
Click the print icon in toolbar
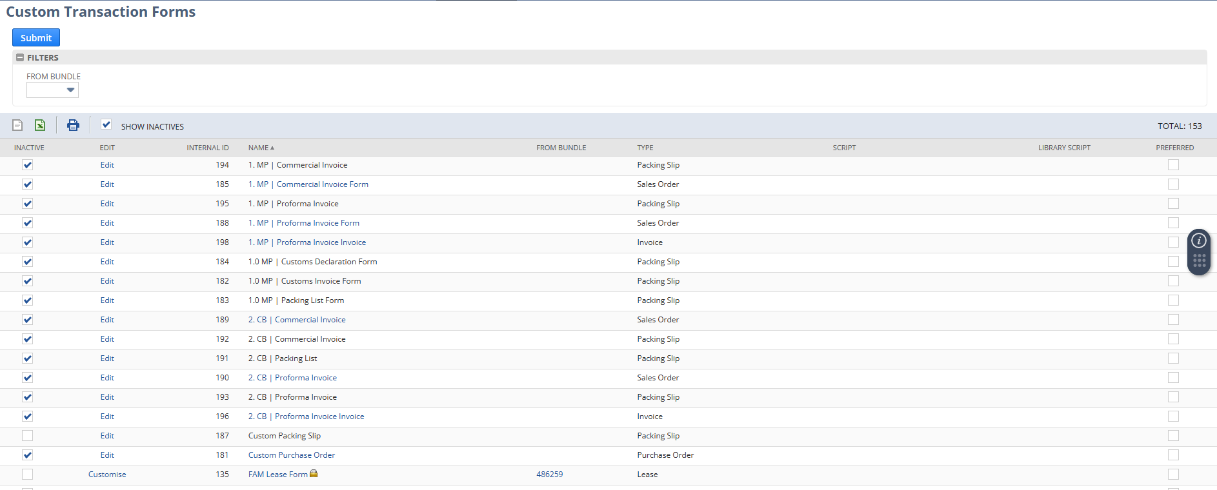click(x=73, y=125)
